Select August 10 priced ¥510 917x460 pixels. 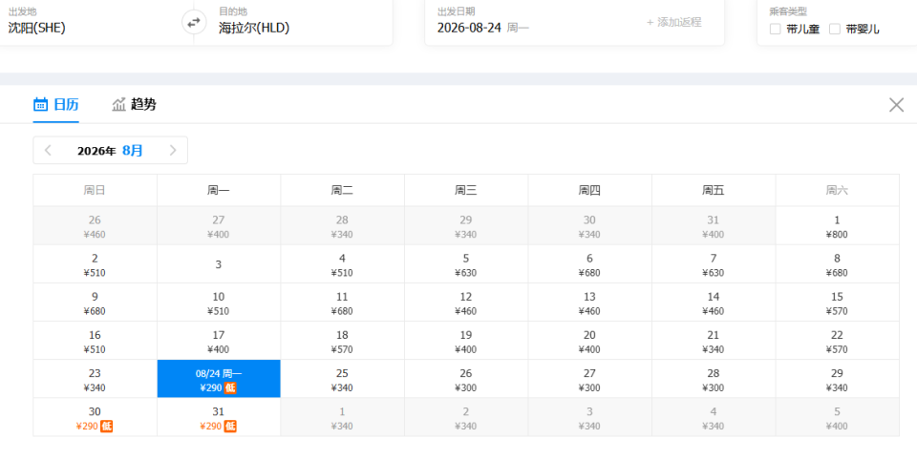(219, 303)
